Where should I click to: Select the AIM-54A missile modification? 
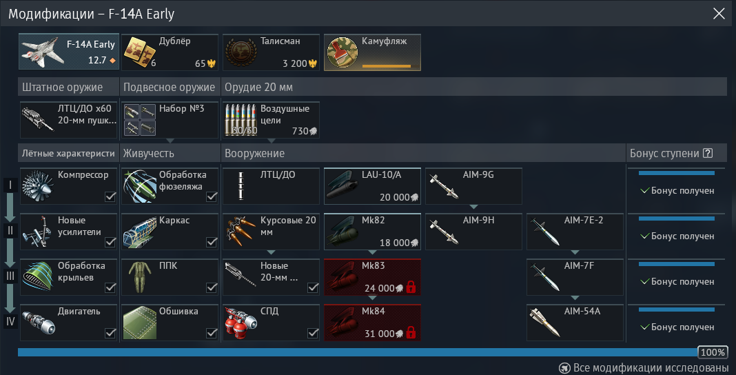click(x=575, y=323)
